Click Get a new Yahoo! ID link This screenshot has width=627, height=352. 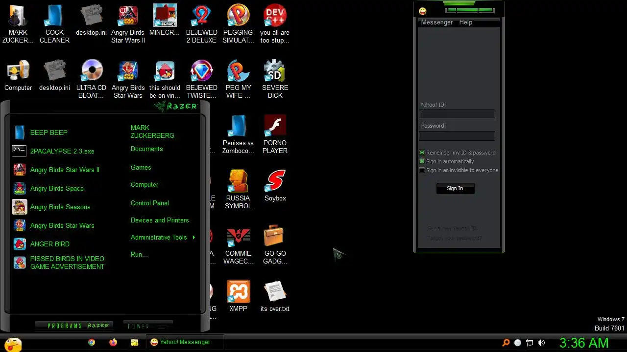pos(452,228)
